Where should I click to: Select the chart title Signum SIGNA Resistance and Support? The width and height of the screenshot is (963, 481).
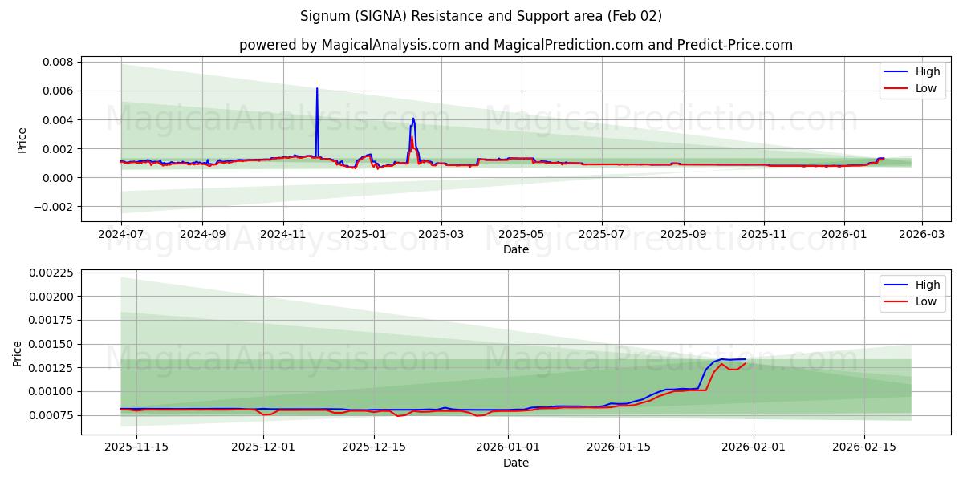tap(481, 16)
